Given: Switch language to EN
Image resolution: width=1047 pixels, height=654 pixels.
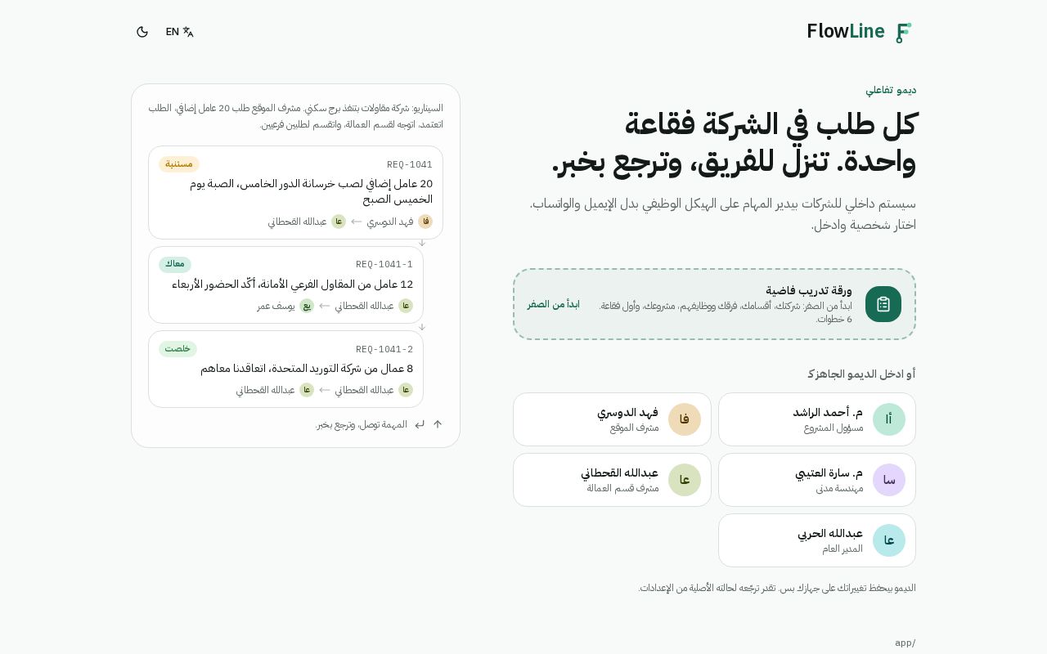Looking at the screenshot, I should (x=179, y=32).
